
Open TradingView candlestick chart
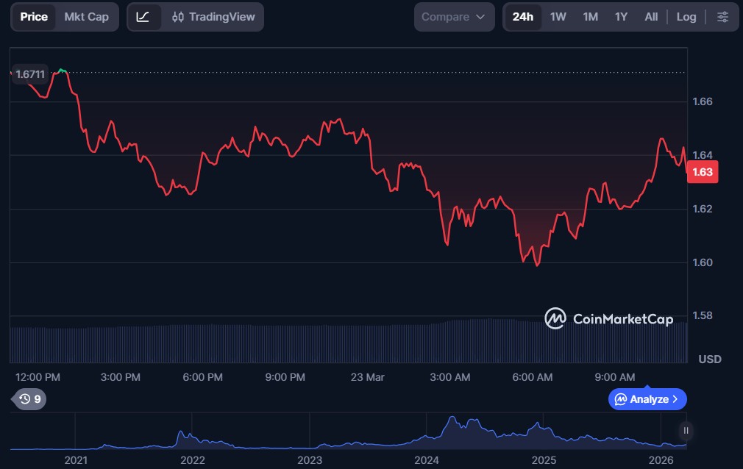(213, 17)
